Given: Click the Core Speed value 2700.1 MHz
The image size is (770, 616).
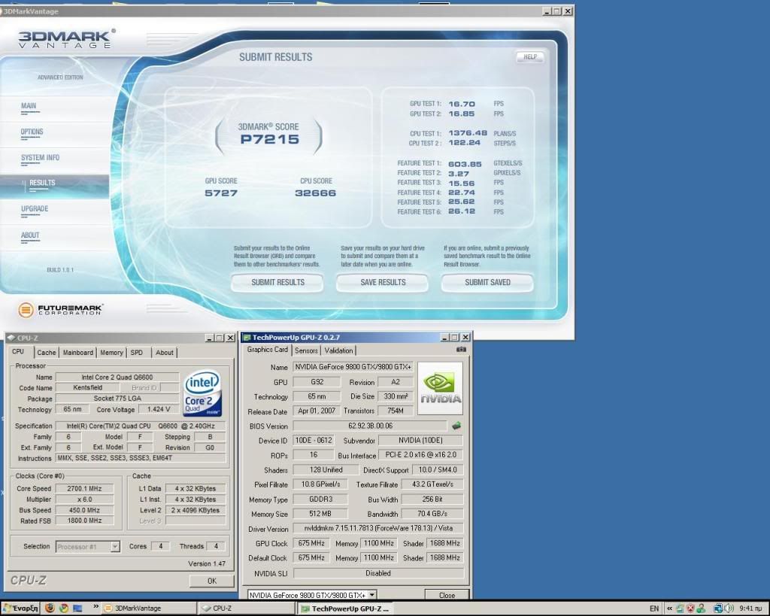Looking at the screenshot, I should 84,489.
